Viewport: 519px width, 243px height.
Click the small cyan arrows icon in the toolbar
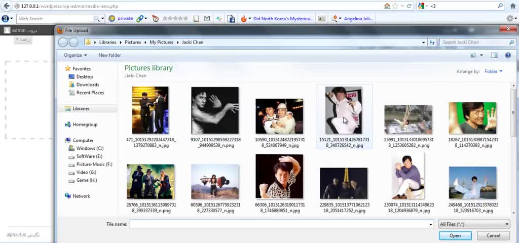[219, 19]
